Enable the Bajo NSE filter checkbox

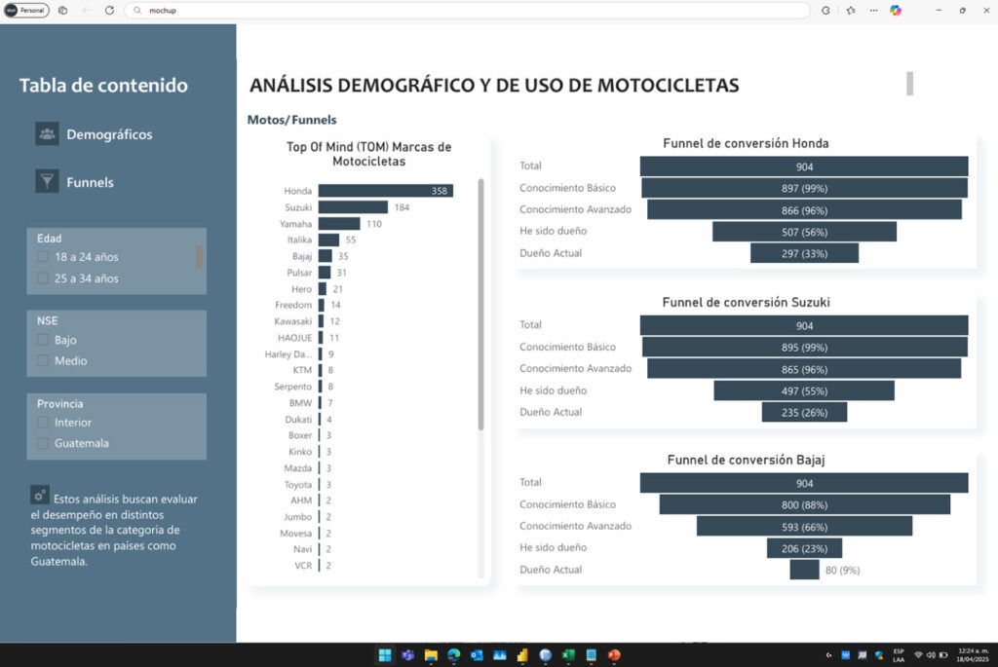coord(43,340)
